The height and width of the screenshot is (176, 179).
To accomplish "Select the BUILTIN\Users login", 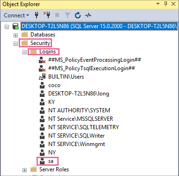I will (x=66, y=77).
